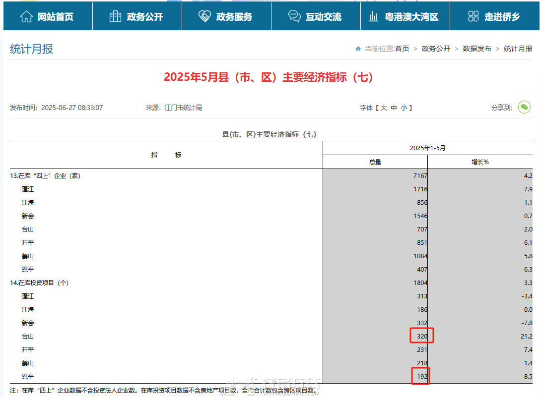Open the 网站首页 menu item

coord(48,16)
